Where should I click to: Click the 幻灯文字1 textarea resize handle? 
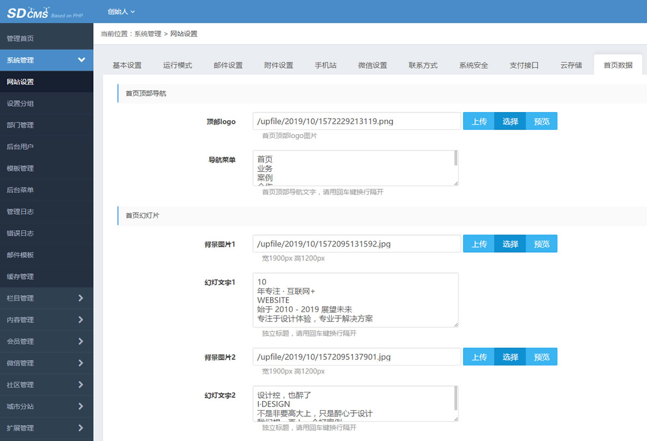click(456, 324)
